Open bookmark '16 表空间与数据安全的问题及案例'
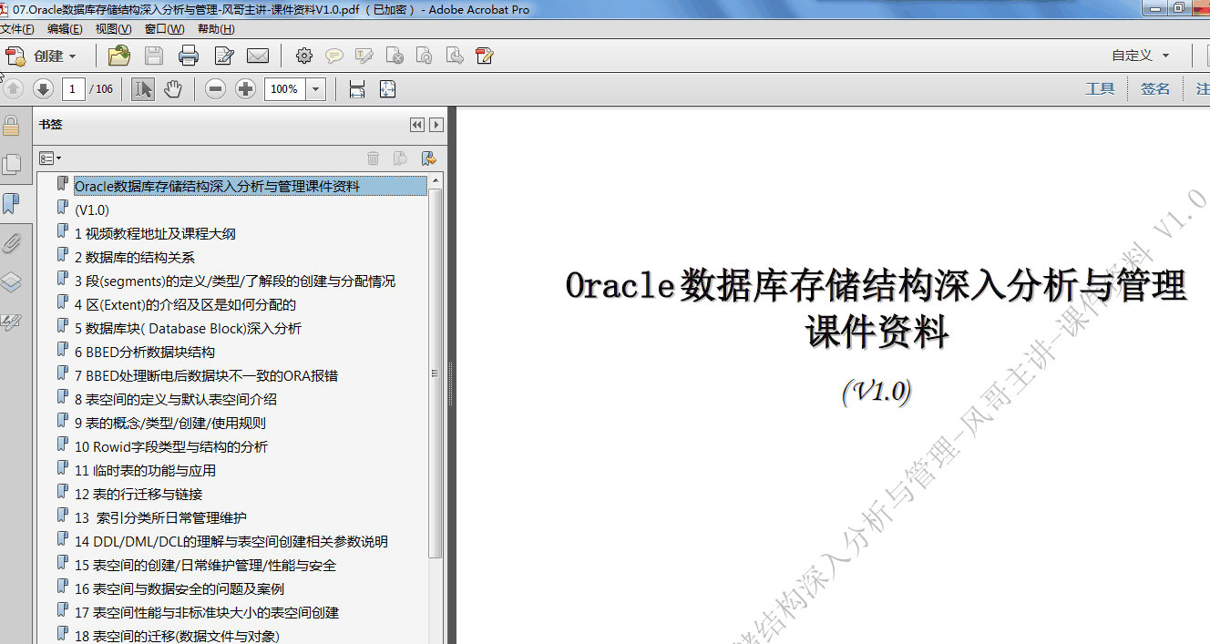The height and width of the screenshot is (644, 1210). click(x=179, y=588)
